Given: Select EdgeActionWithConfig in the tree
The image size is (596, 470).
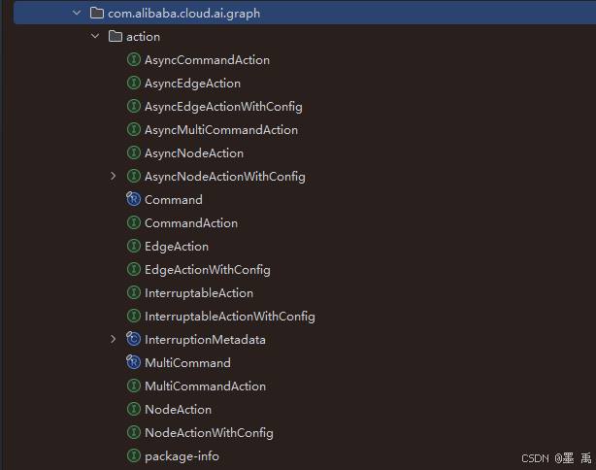Looking at the screenshot, I should click(x=208, y=270).
